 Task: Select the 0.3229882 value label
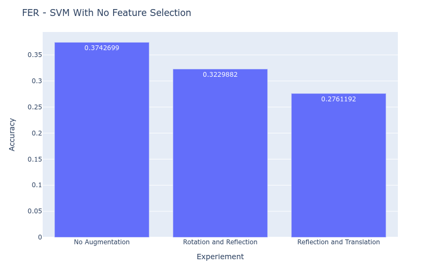coord(220,75)
